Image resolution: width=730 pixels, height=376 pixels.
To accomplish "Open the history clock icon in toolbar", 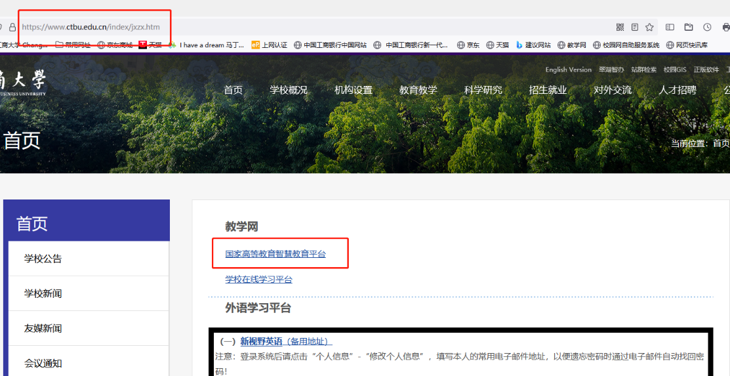I will point(707,27).
